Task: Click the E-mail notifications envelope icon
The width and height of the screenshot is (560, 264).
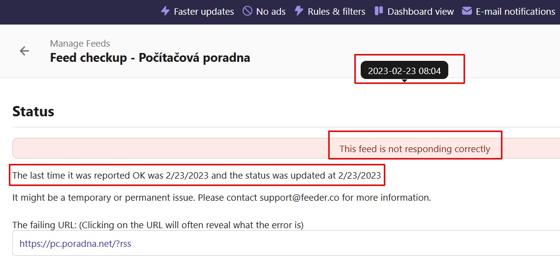Action: (467, 11)
